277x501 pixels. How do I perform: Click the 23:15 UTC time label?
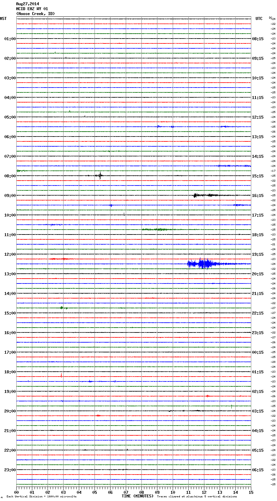pyautogui.click(x=258, y=333)
